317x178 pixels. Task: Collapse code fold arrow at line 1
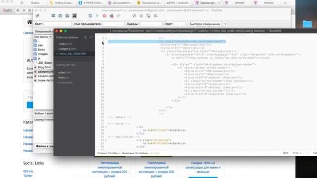106,38
